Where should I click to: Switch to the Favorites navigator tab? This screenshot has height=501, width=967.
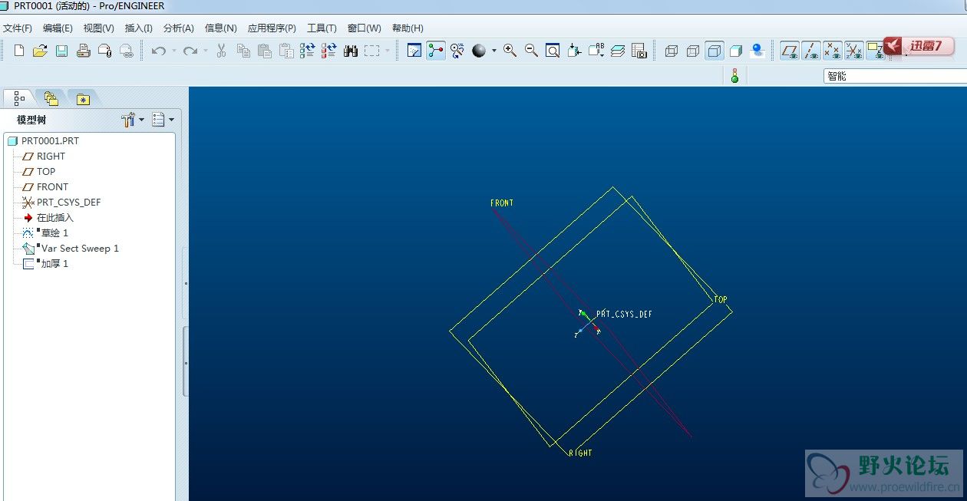pyautogui.click(x=83, y=98)
